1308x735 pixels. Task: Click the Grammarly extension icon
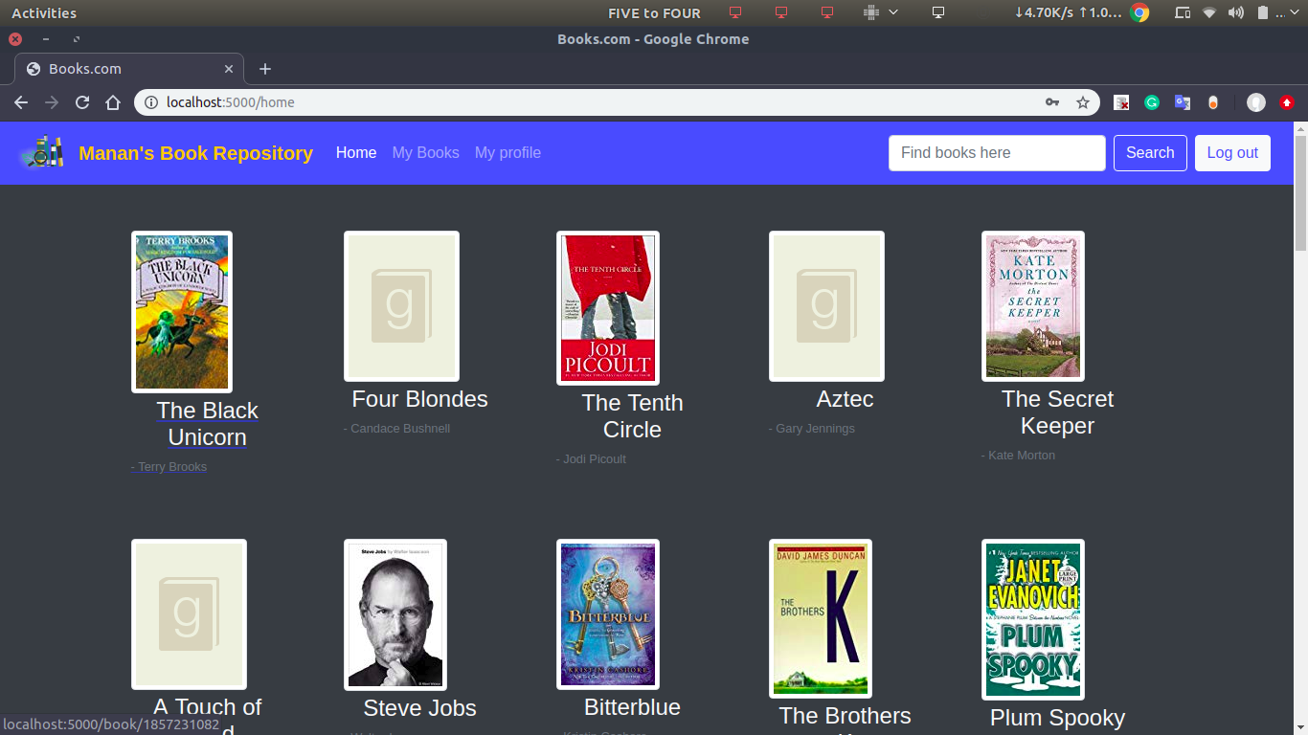1152,102
